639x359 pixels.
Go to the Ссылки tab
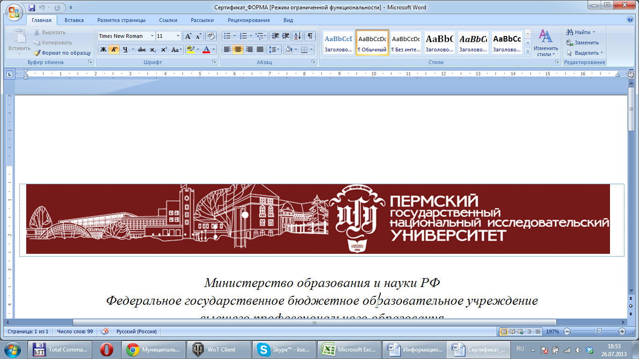pyautogui.click(x=168, y=20)
